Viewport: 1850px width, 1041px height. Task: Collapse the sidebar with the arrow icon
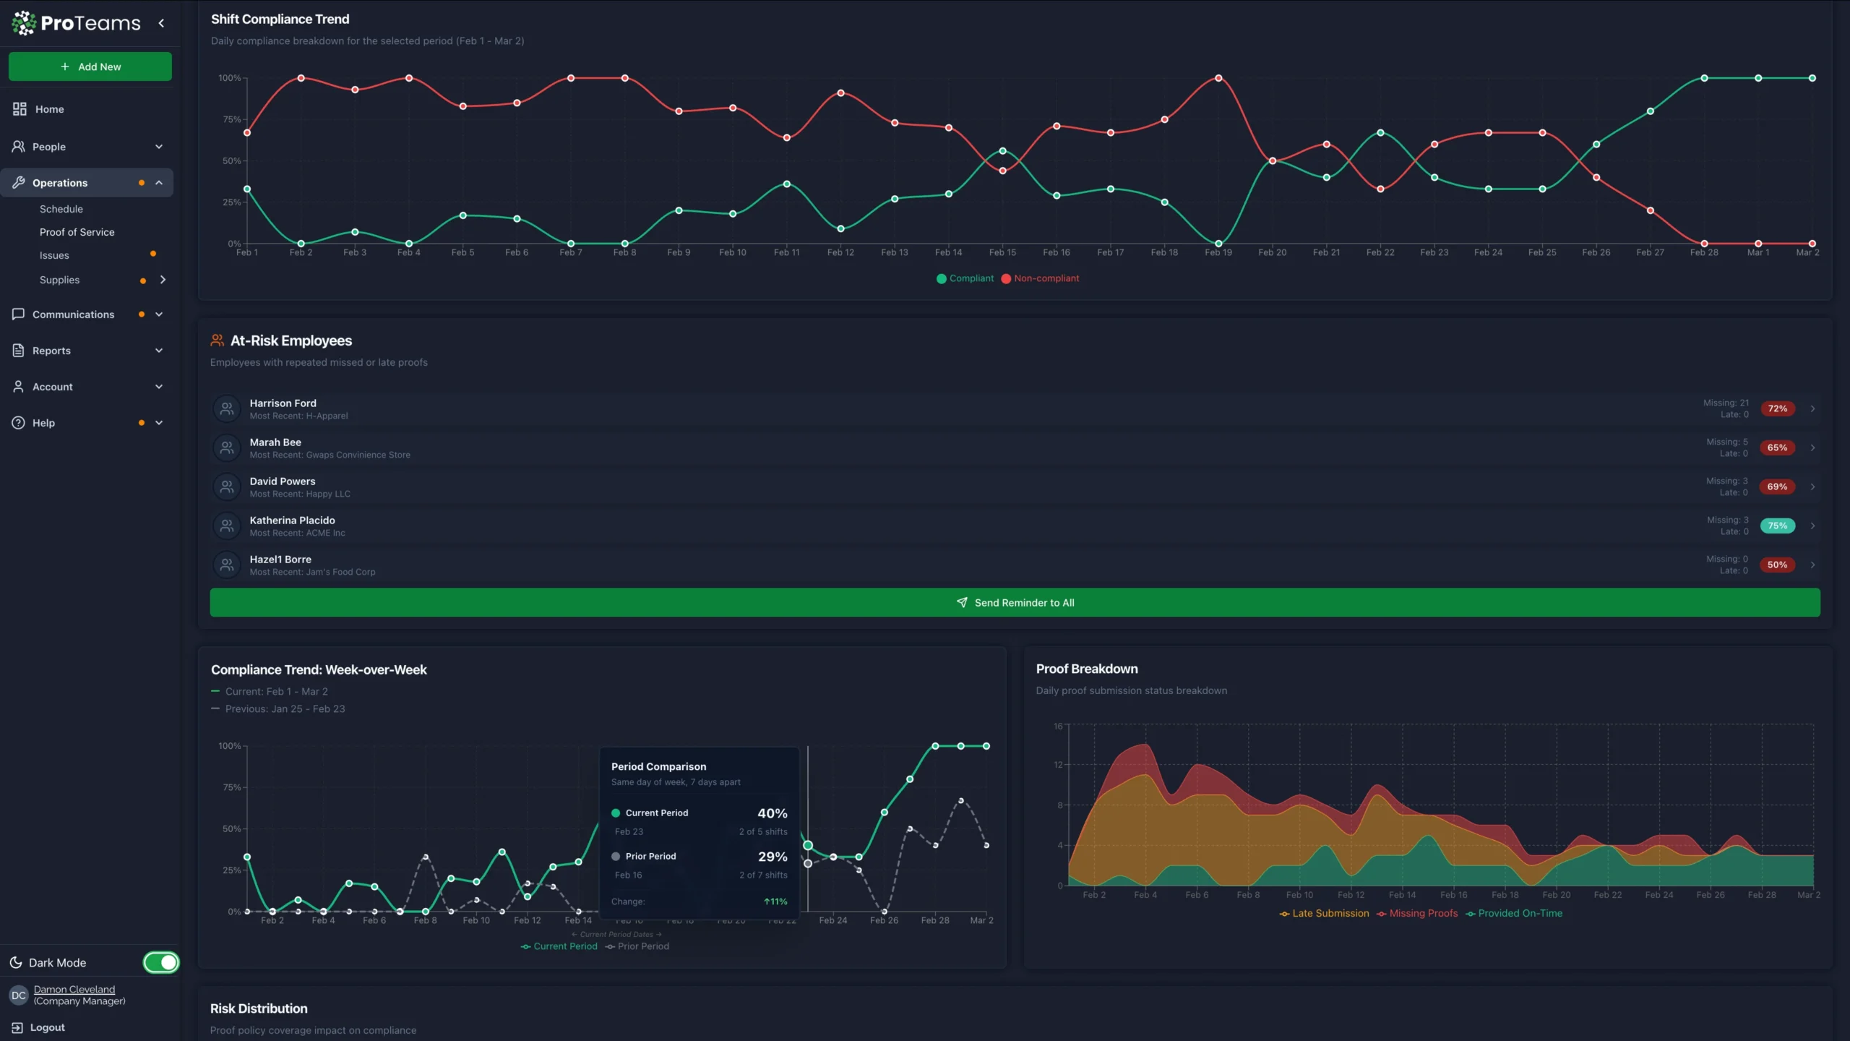point(161,23)
